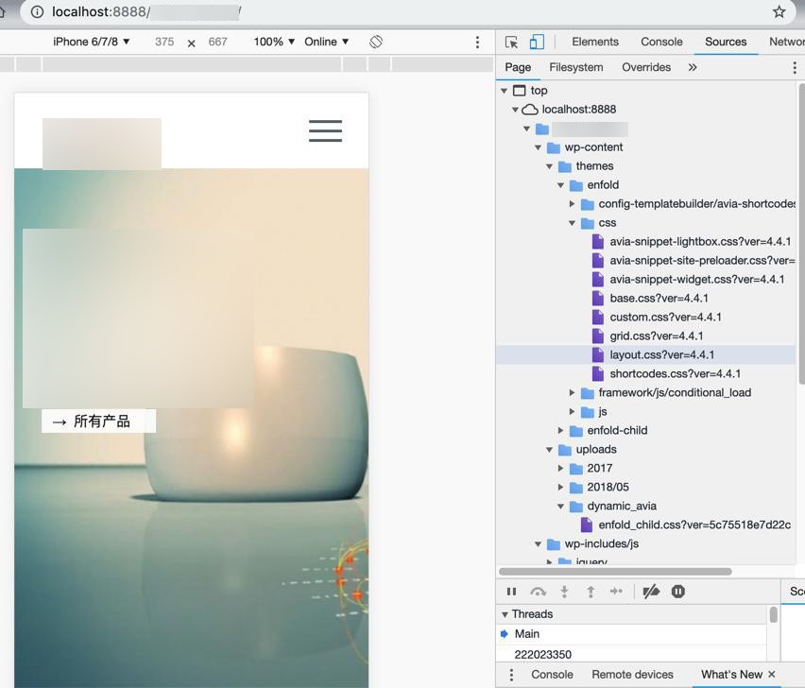Image resolution: width=805 pixels, height=688 pixels.
Task: Open base.css?ver=4.4.1 file
Action: point(659,299)
